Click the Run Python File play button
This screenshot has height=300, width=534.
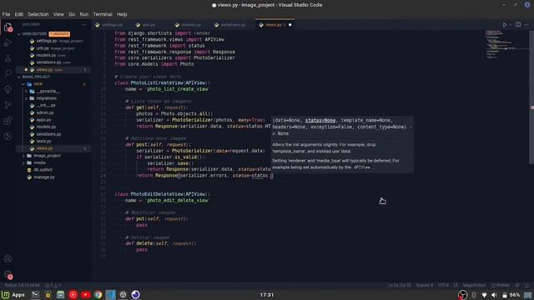[505, 25]
